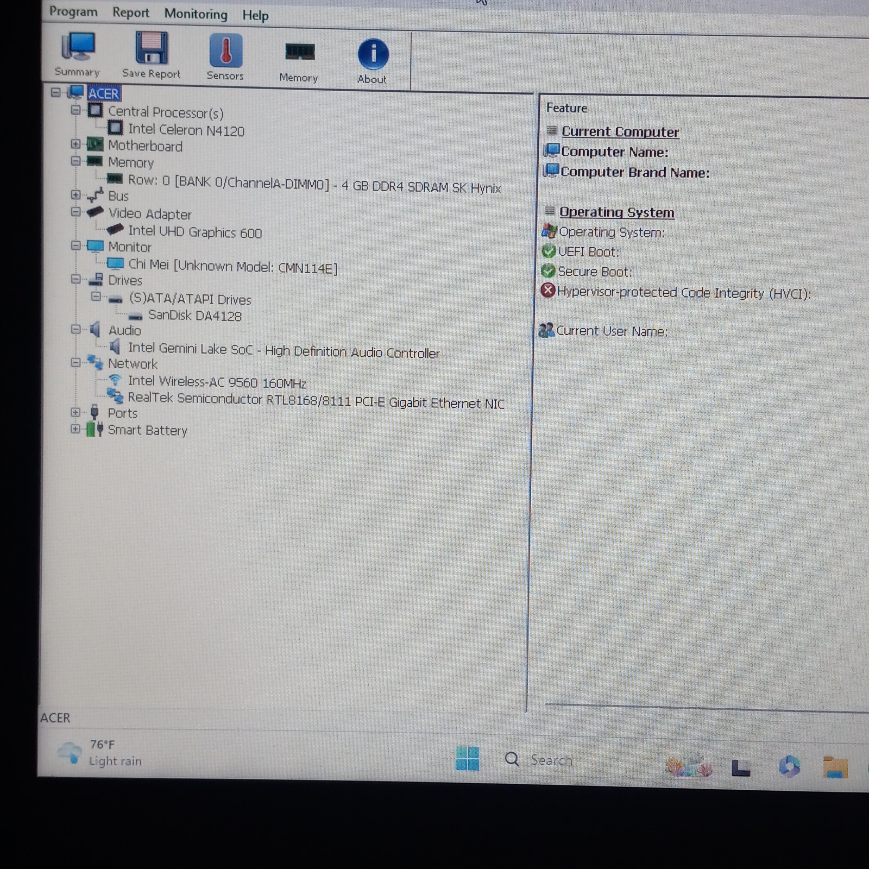Collapse the Drives node

click(x=75, y=279)
